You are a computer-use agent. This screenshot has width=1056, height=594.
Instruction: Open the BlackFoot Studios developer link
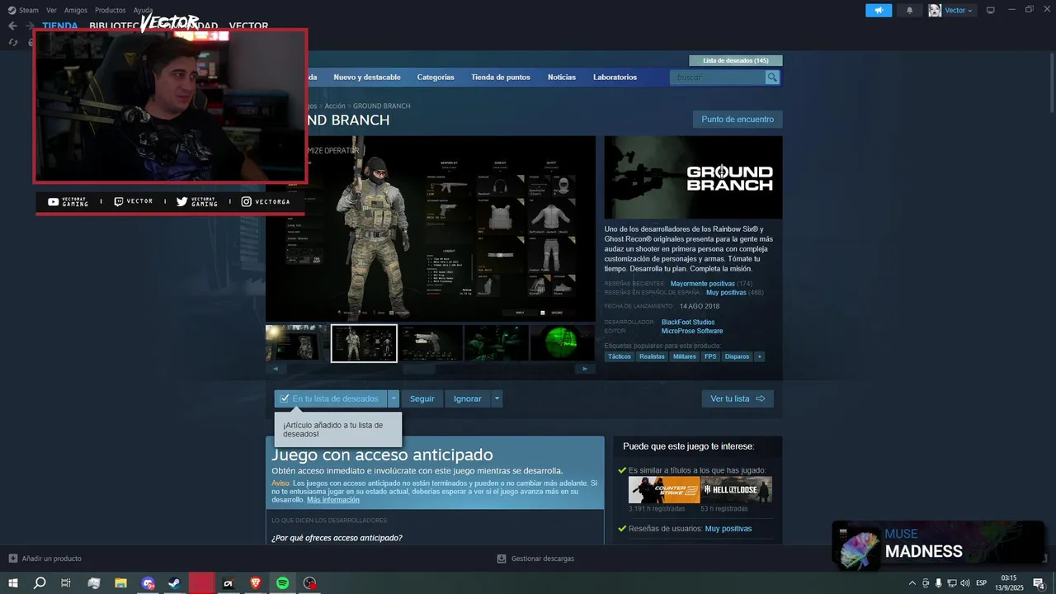(x=688, y=322)
